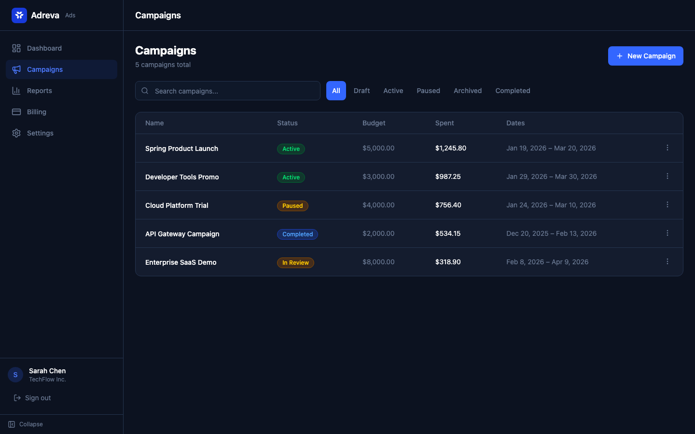Switch to the Paused filter tab
The height and width of the screenshot is (434, 695).
tap(428, 91)
